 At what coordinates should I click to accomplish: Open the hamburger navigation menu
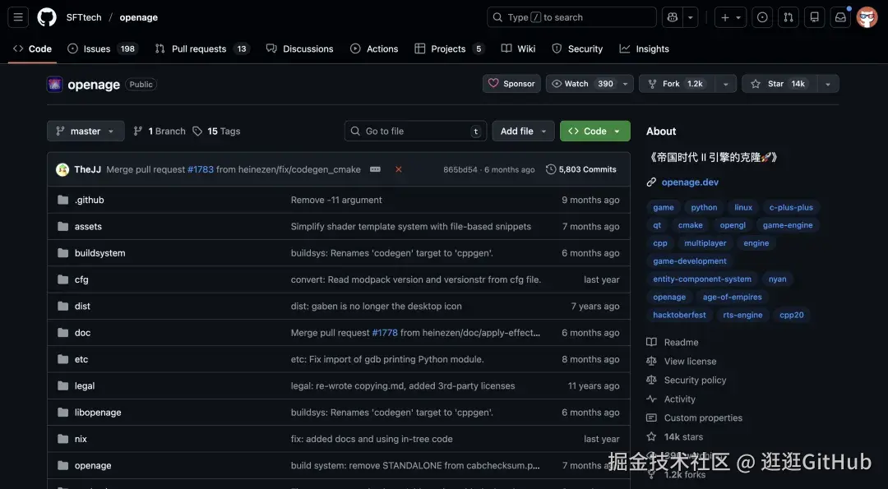[18, 17]
